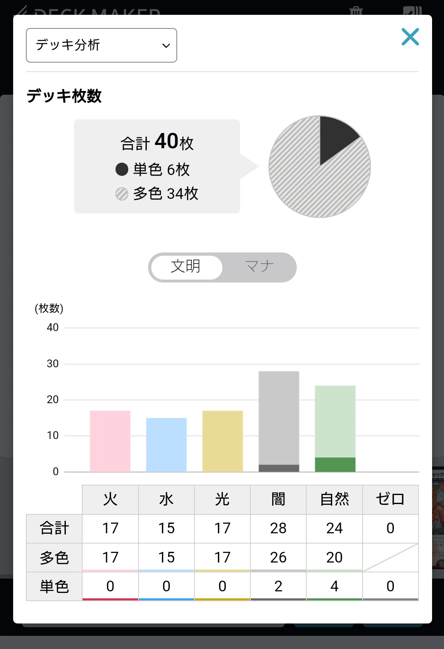Close the deck analysis dialog
444x649 pixels.
(x=410, y=37)
